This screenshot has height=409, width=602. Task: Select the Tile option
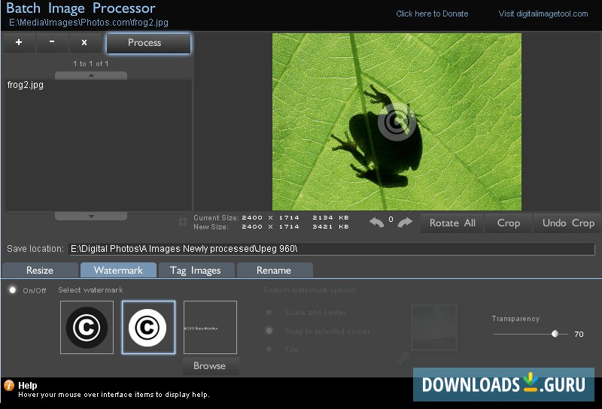point(269,349)
